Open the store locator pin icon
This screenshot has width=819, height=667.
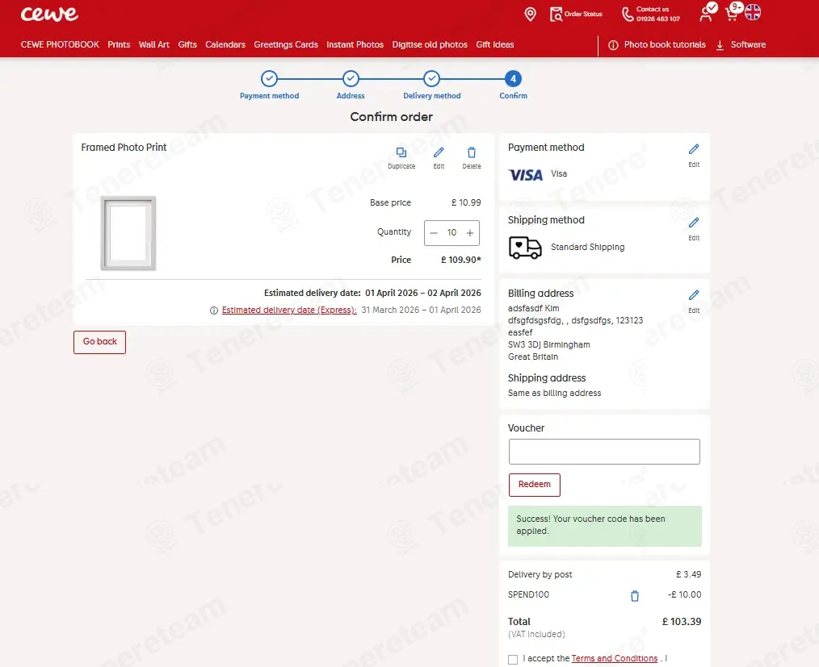click(x=530, y=14)
